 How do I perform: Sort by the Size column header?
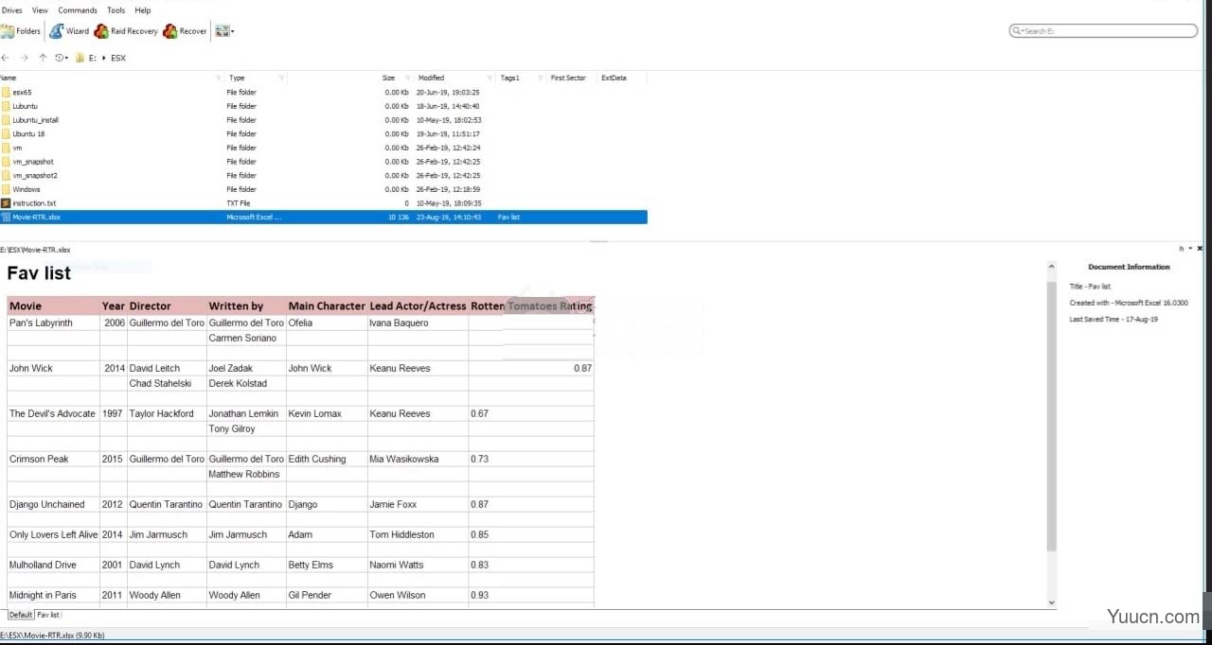pos(388,78)
